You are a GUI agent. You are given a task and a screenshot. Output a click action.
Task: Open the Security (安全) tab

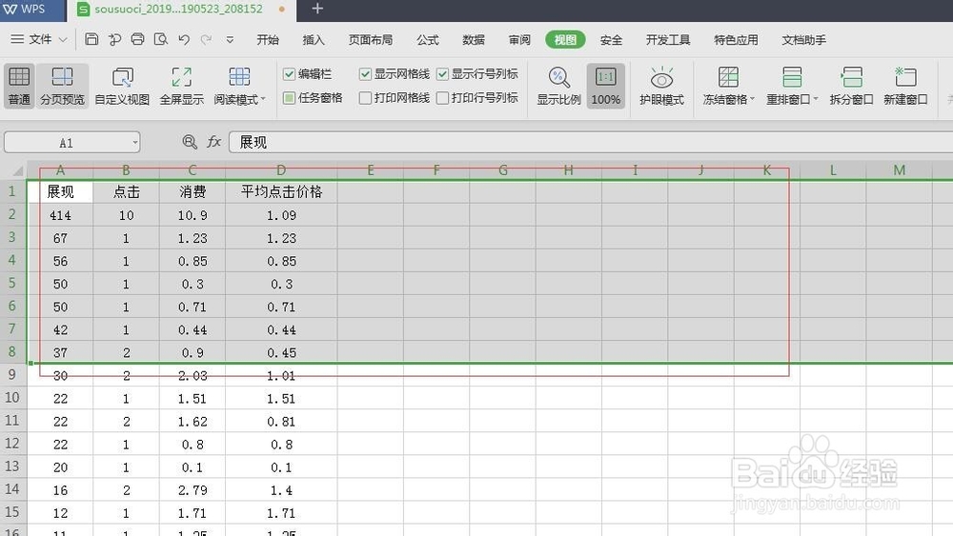(x=611, y=40)
